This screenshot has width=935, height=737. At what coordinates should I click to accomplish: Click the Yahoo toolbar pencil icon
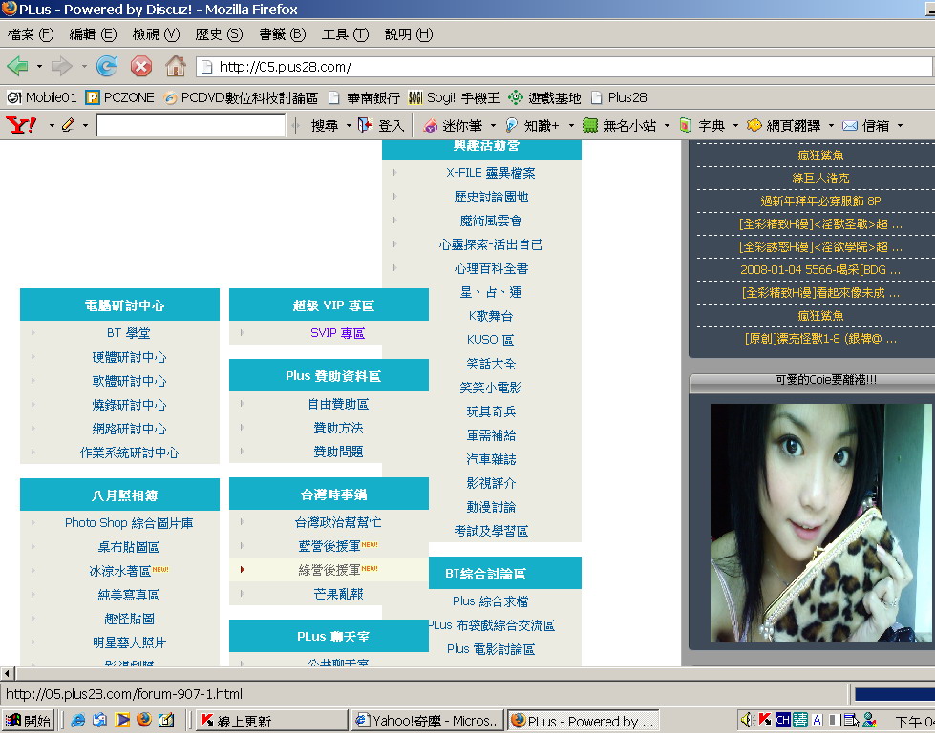(x=67, y=125)
